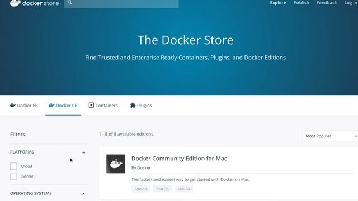The image size is (358, 201).
Task: Check the Server platform filter
Action: pos(13,176)
